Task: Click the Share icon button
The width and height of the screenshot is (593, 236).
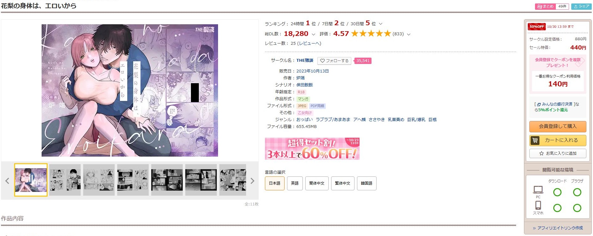Action: tap(581, 6)
